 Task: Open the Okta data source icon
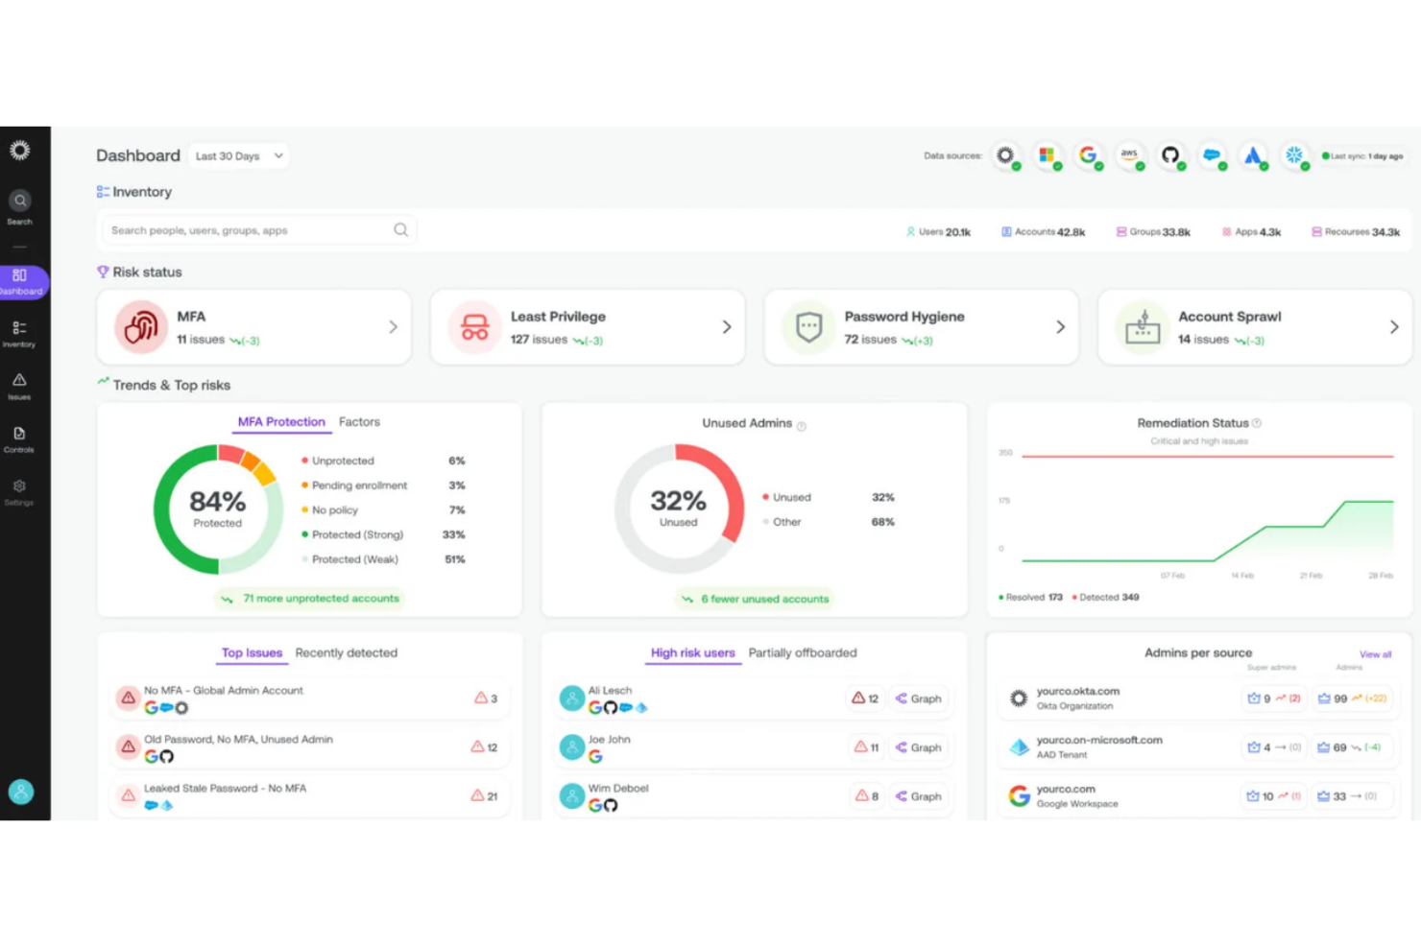1005,155
